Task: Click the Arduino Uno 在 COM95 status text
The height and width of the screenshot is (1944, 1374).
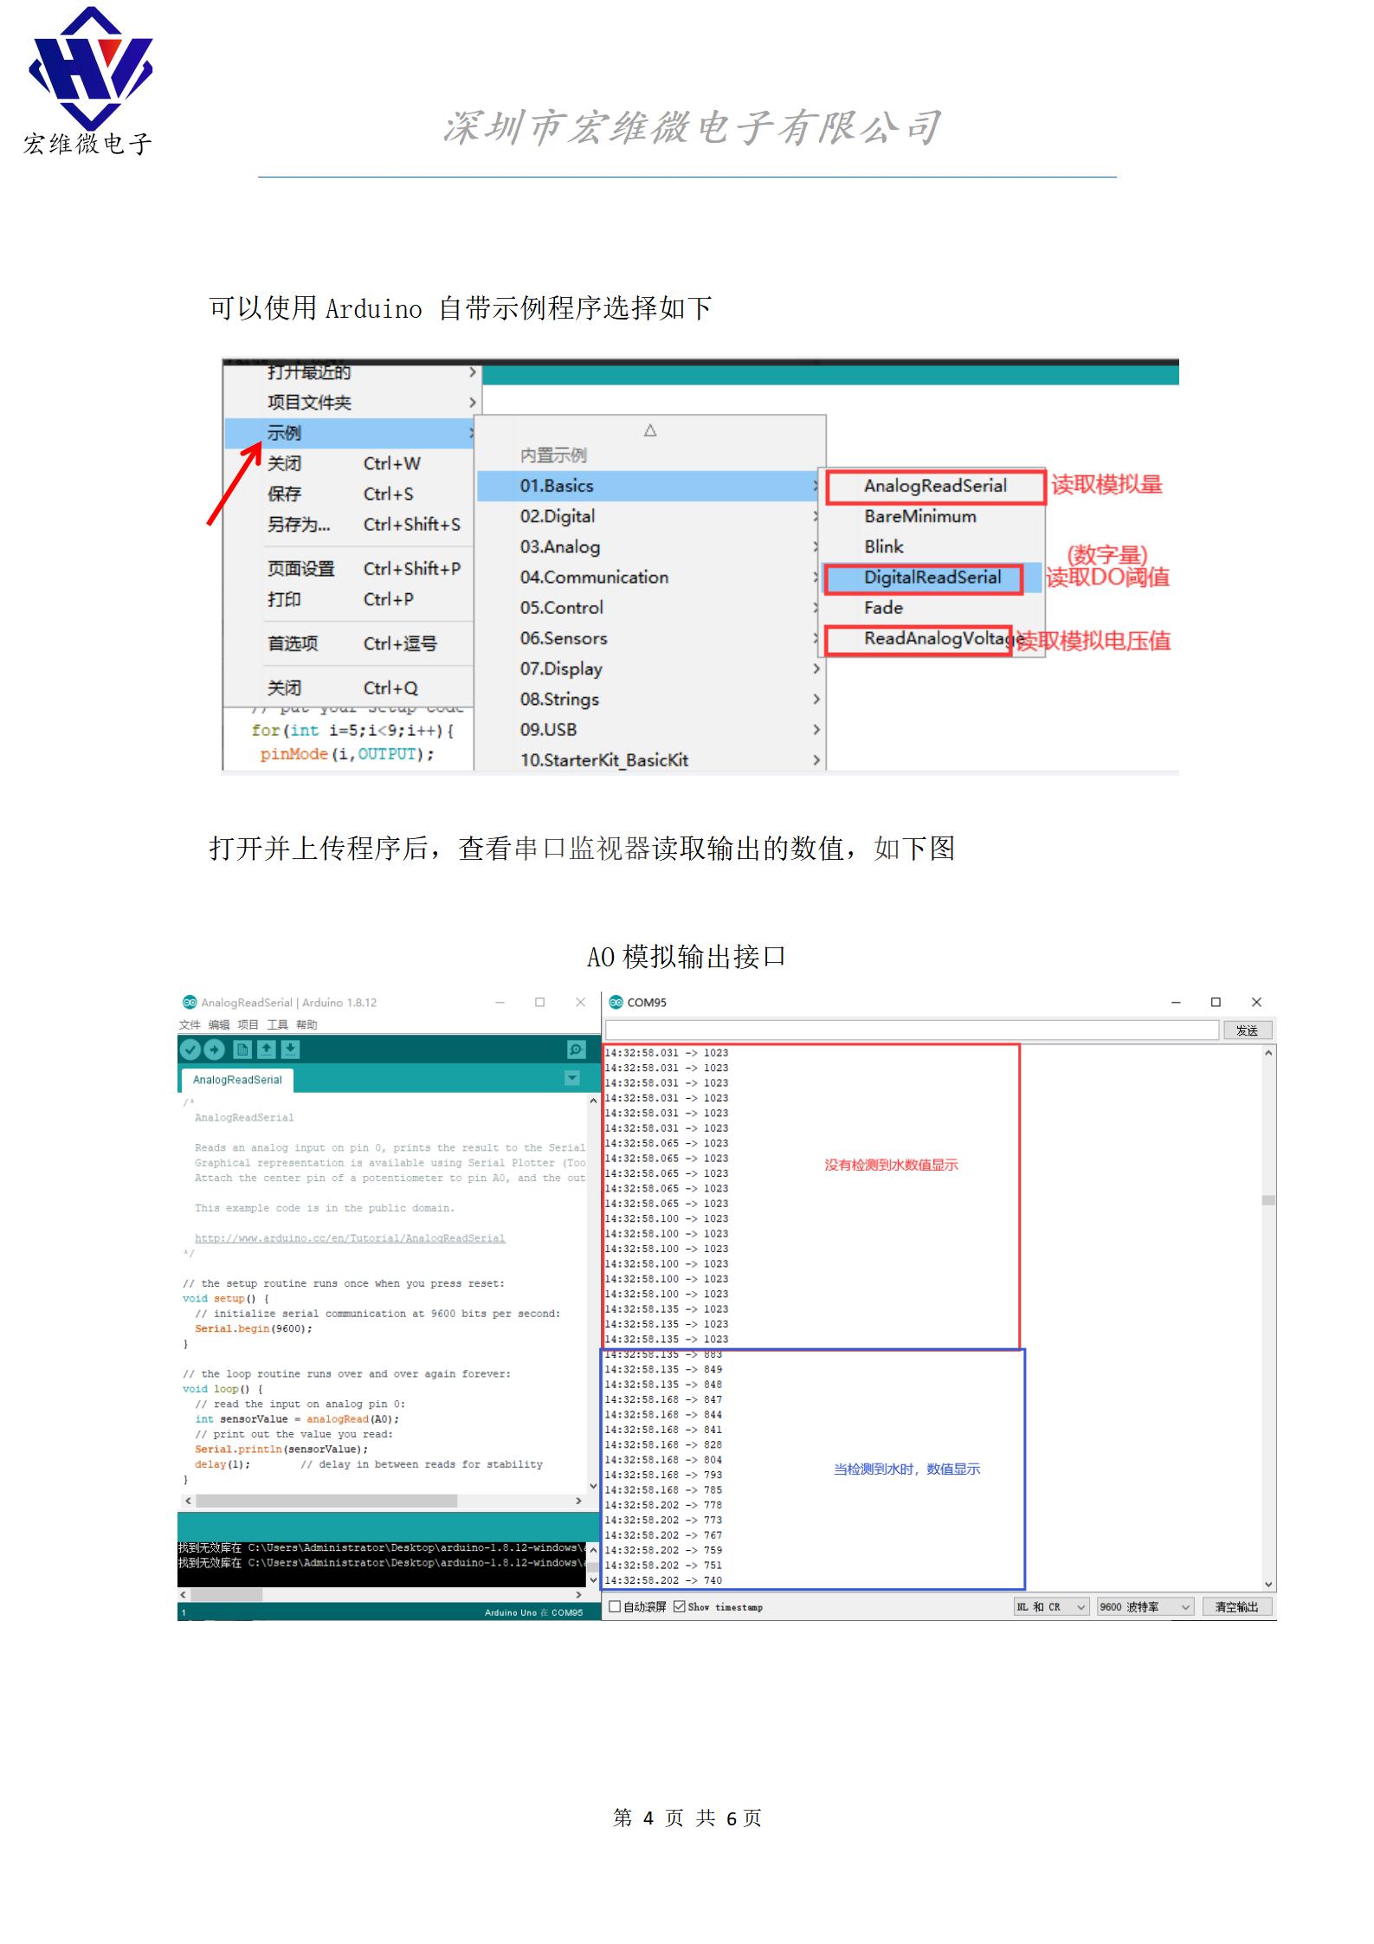Action: 533,1612
